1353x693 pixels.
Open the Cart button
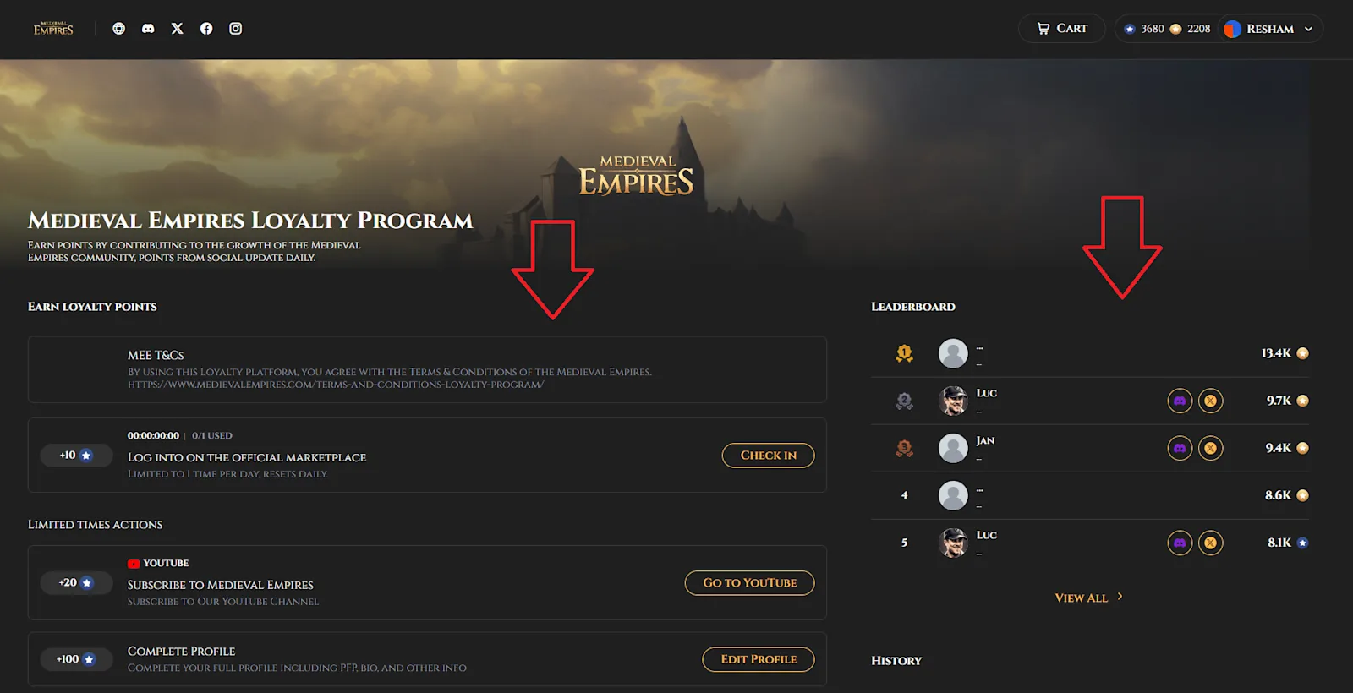coord(1062,29)
